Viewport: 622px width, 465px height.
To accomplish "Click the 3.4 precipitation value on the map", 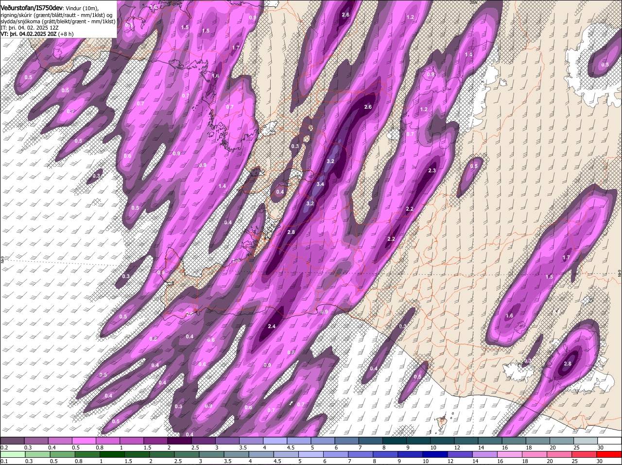I will pyautogui.click(x=320, y=184).
